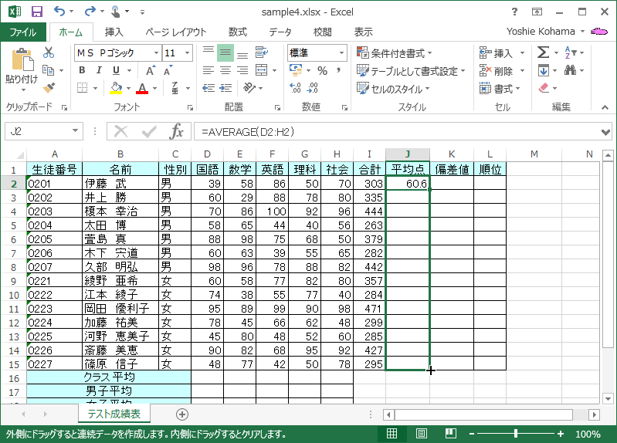Increase indent in alignment group
Image resolution: width=617 pixels, height=443 pixels.
click(225, 88)
